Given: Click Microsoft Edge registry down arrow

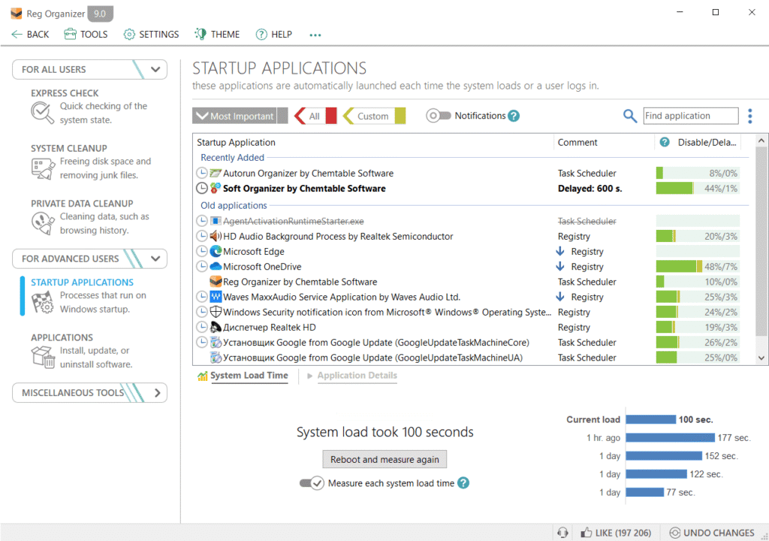Looking at the screenshot, I should click(560, 252).
